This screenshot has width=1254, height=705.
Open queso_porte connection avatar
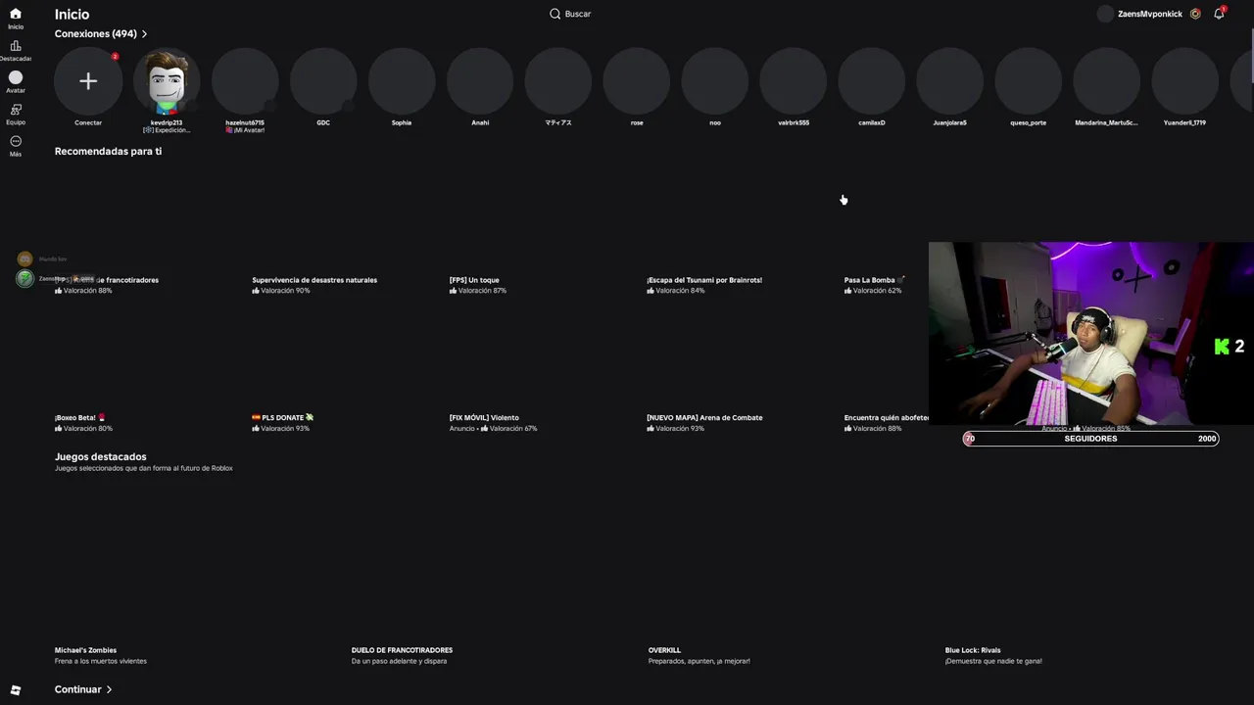1029,81
